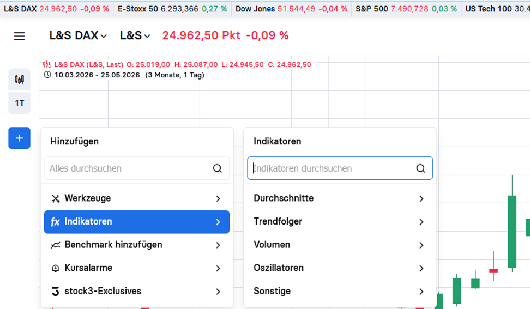Image resolution: width=530 pixels, height=309 pixels.
Task: Click the 24.962,50 Pkt price display
Action: (x=201, y=35)
